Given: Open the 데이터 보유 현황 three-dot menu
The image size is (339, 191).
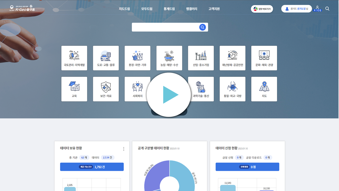Looking at the screenshot, I should [x=123, y=149].
